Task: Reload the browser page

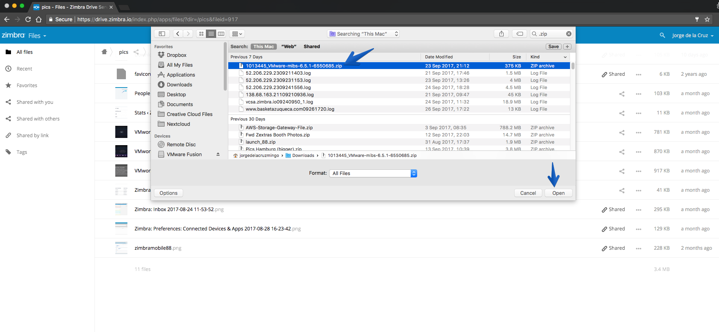Action: 28,19
